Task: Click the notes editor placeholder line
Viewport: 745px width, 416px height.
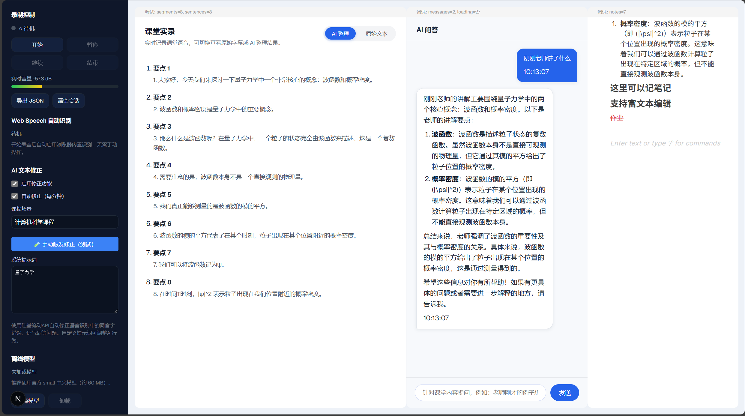Action: (665, 143)
